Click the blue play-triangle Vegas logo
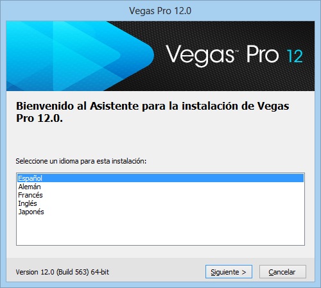 (80, 56)
